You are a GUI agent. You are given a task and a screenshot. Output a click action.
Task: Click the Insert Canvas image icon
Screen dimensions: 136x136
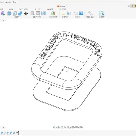(81, 13)
